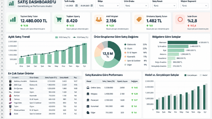Select the Elektronik legend color dot
The height and width of the screenshot is (119, 212).
pyautogui.click(x=125, y=44)
